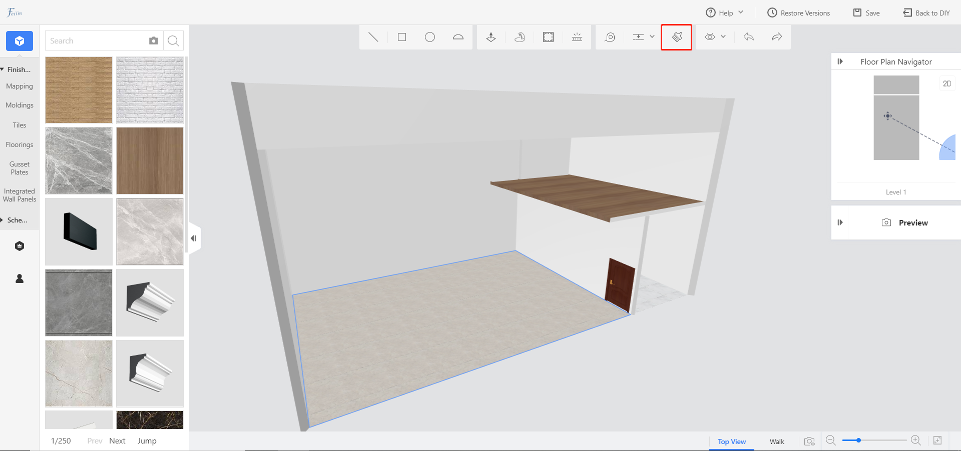Select the white brick wall material
Image resolution: width=961 pixels, height=451 pixels.
click(150, 90)
